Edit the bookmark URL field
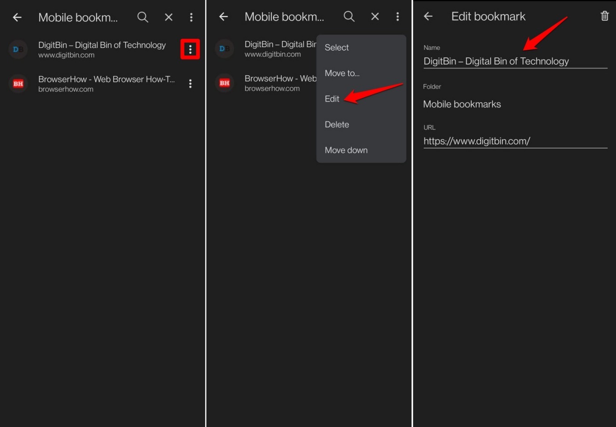Viewport: 616px width, 427px height. [x=515, y=141]
